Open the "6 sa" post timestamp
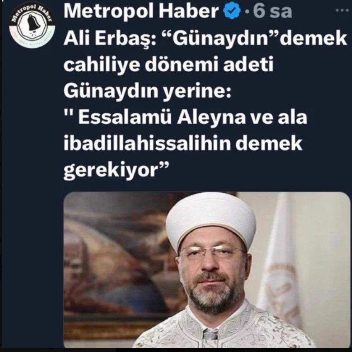This screenshot has width=352, height=352. pos(272,11)
